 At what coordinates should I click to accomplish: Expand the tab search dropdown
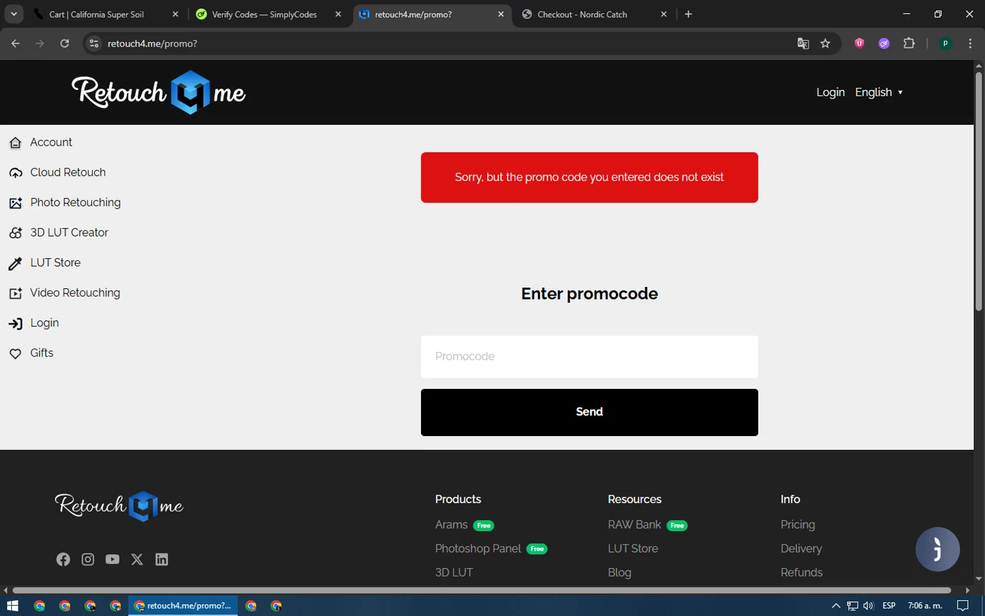pos(14,14)
